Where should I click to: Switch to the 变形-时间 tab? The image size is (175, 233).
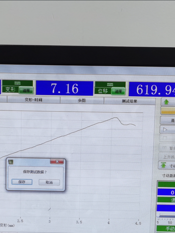(34, 100)
